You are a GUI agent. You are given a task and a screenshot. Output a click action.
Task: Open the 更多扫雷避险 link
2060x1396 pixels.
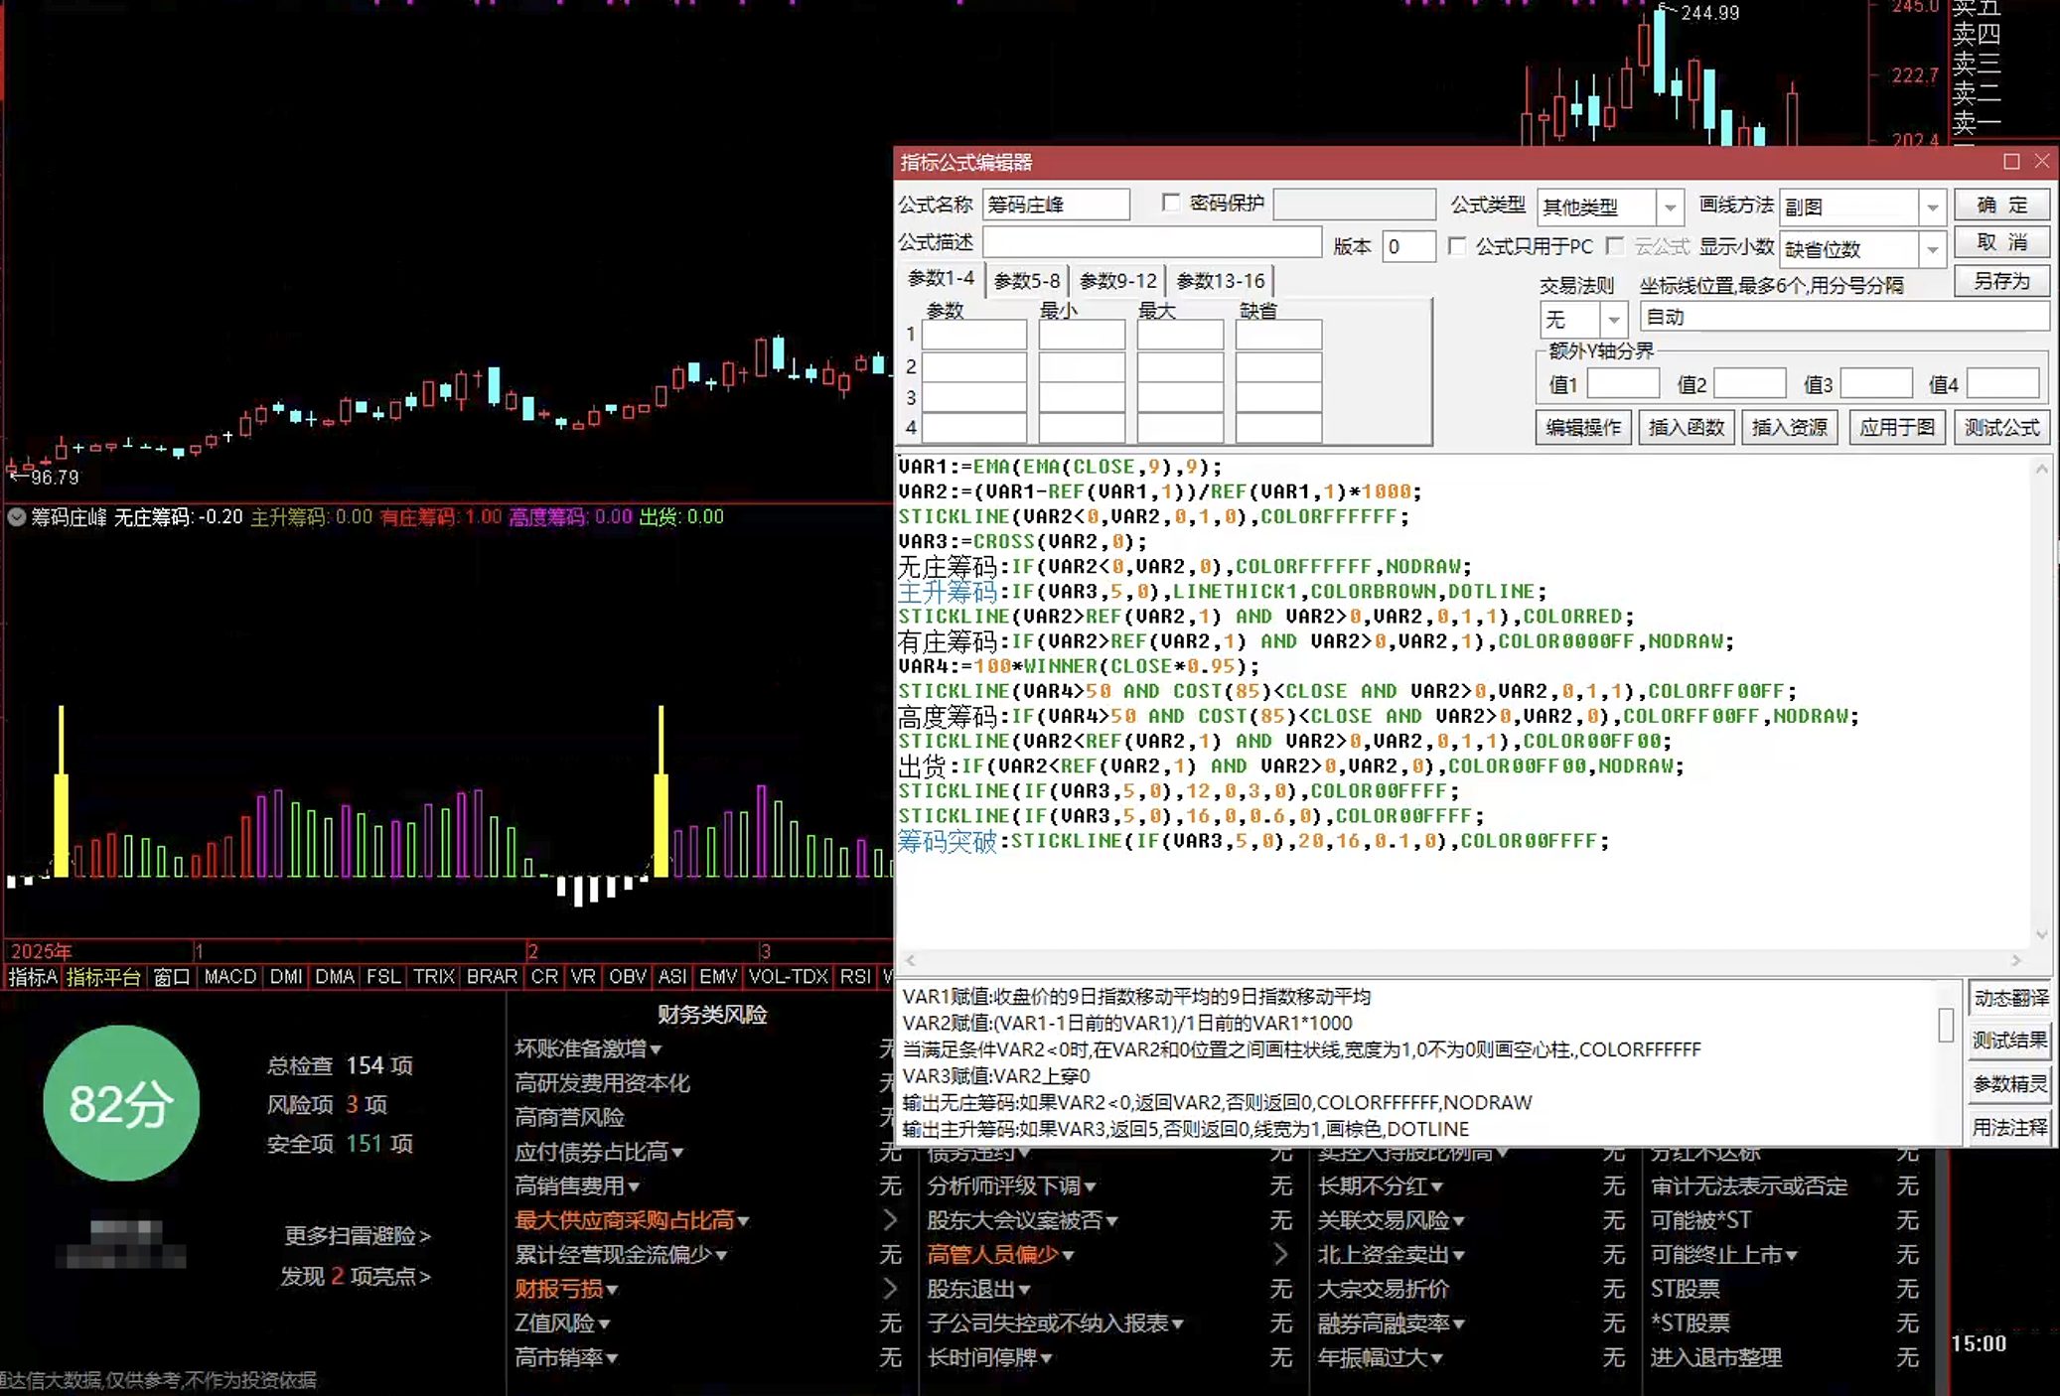tap(358, 1236)
